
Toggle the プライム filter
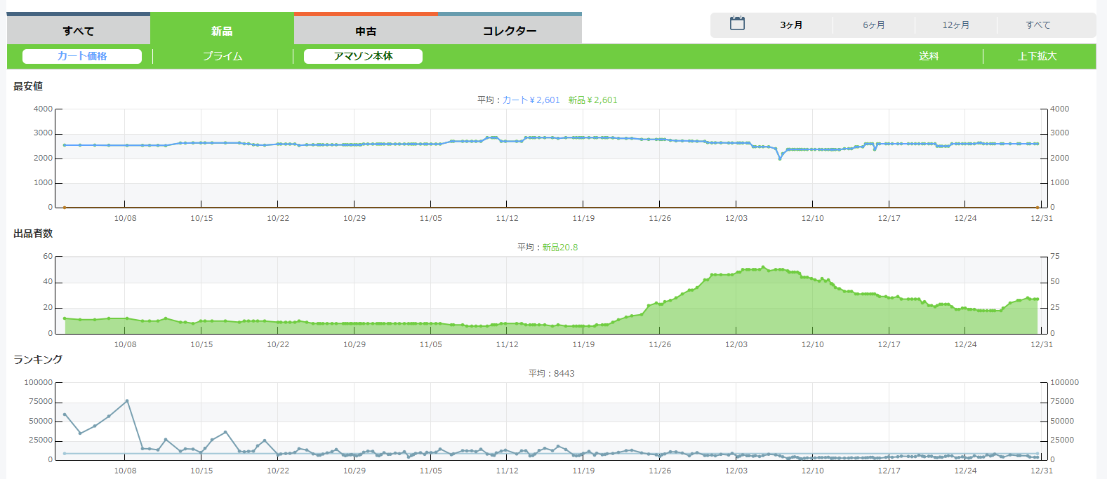(x=223, y=56)
